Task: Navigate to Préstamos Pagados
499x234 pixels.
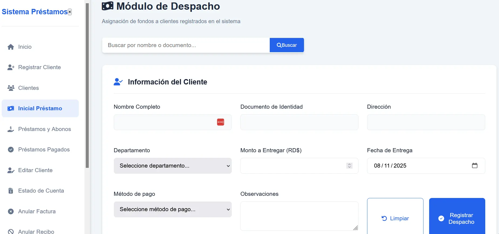Action: [x=40, y=150]
